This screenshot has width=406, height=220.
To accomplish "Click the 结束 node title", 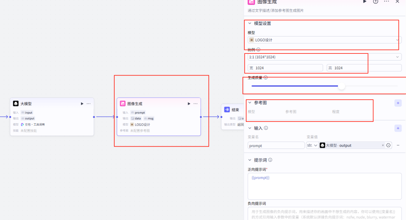I will tap(235, 110).
